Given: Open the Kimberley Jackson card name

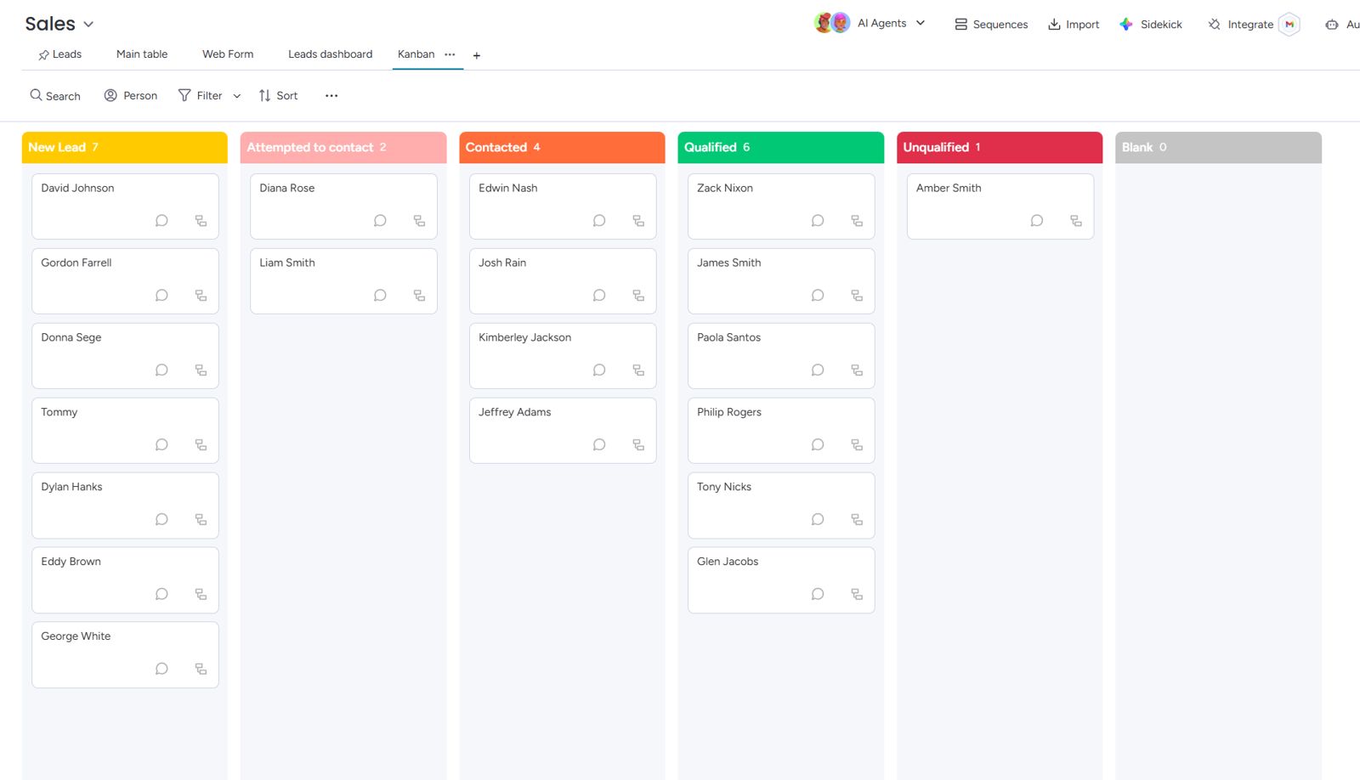Looking at the screenshot, I should tap(524, 338).
